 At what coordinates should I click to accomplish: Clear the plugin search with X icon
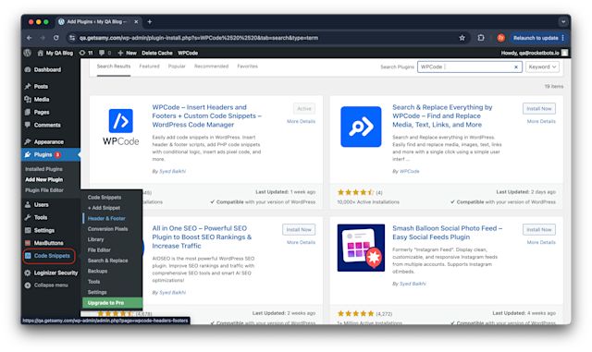[x=516, y=67]
